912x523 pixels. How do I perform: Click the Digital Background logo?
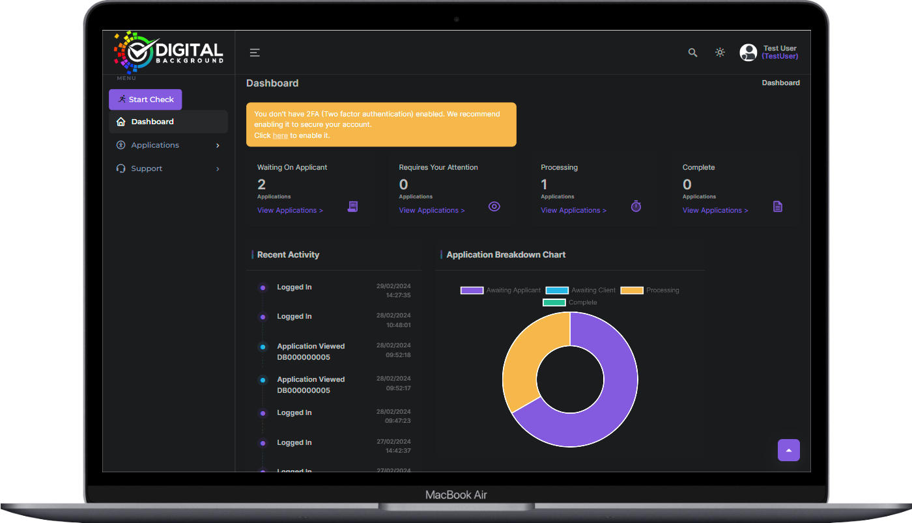(x=169, y=51)
